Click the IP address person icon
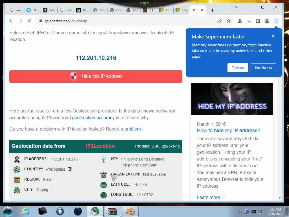This screenshot has height=217, width=289. tap(17, 159)
